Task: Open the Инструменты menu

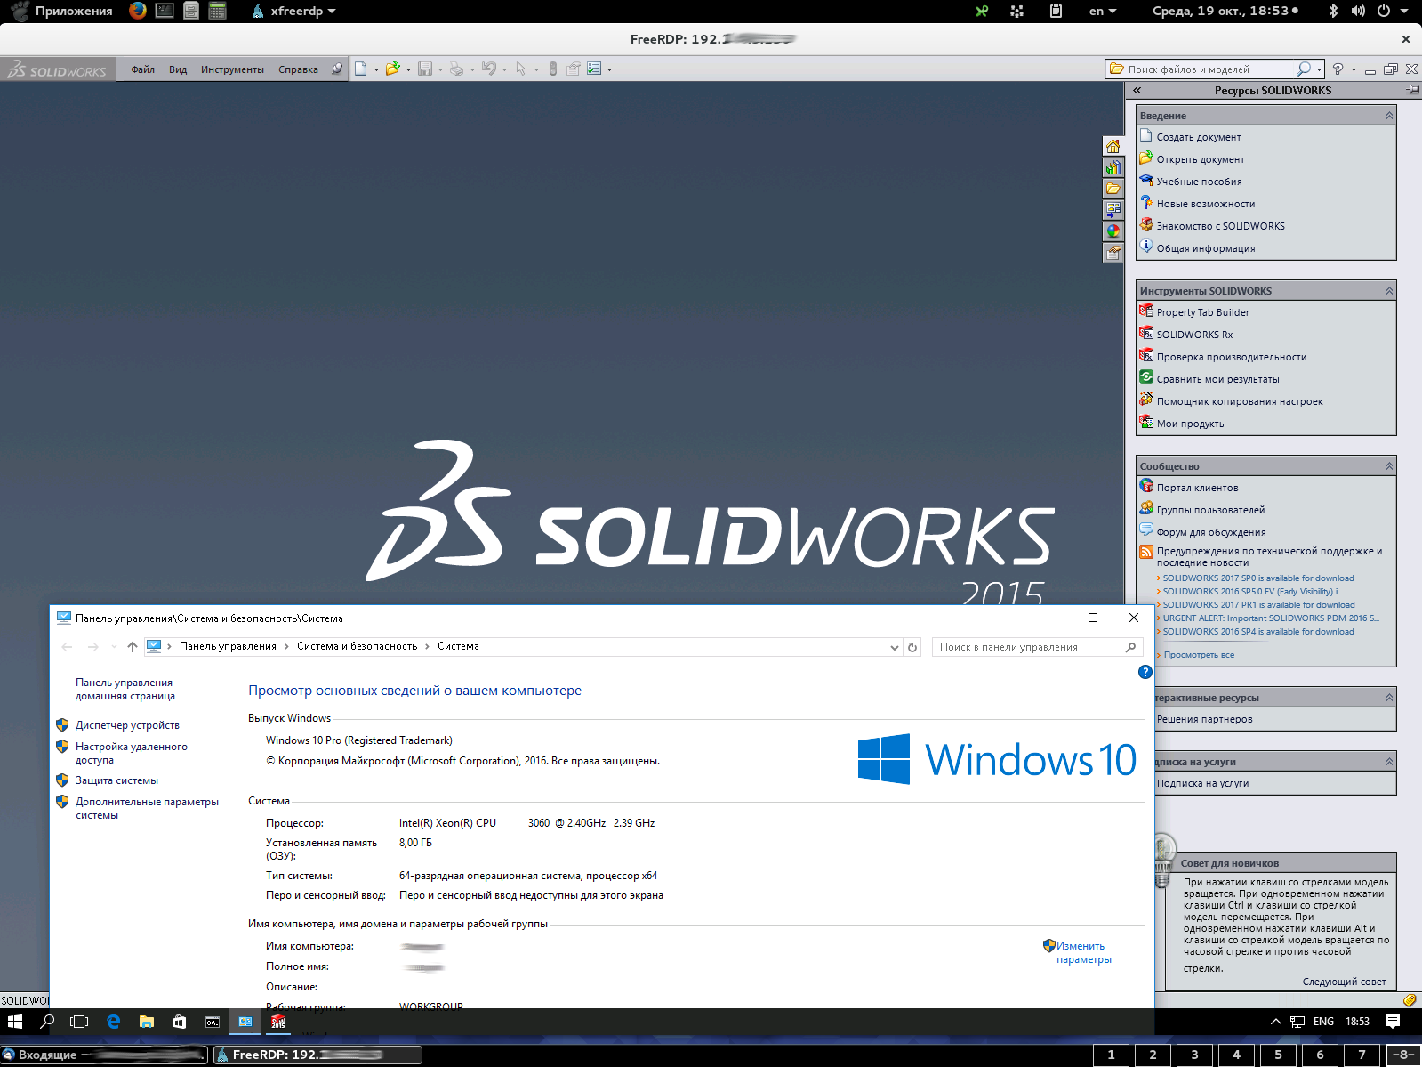Action: (232, 69)
